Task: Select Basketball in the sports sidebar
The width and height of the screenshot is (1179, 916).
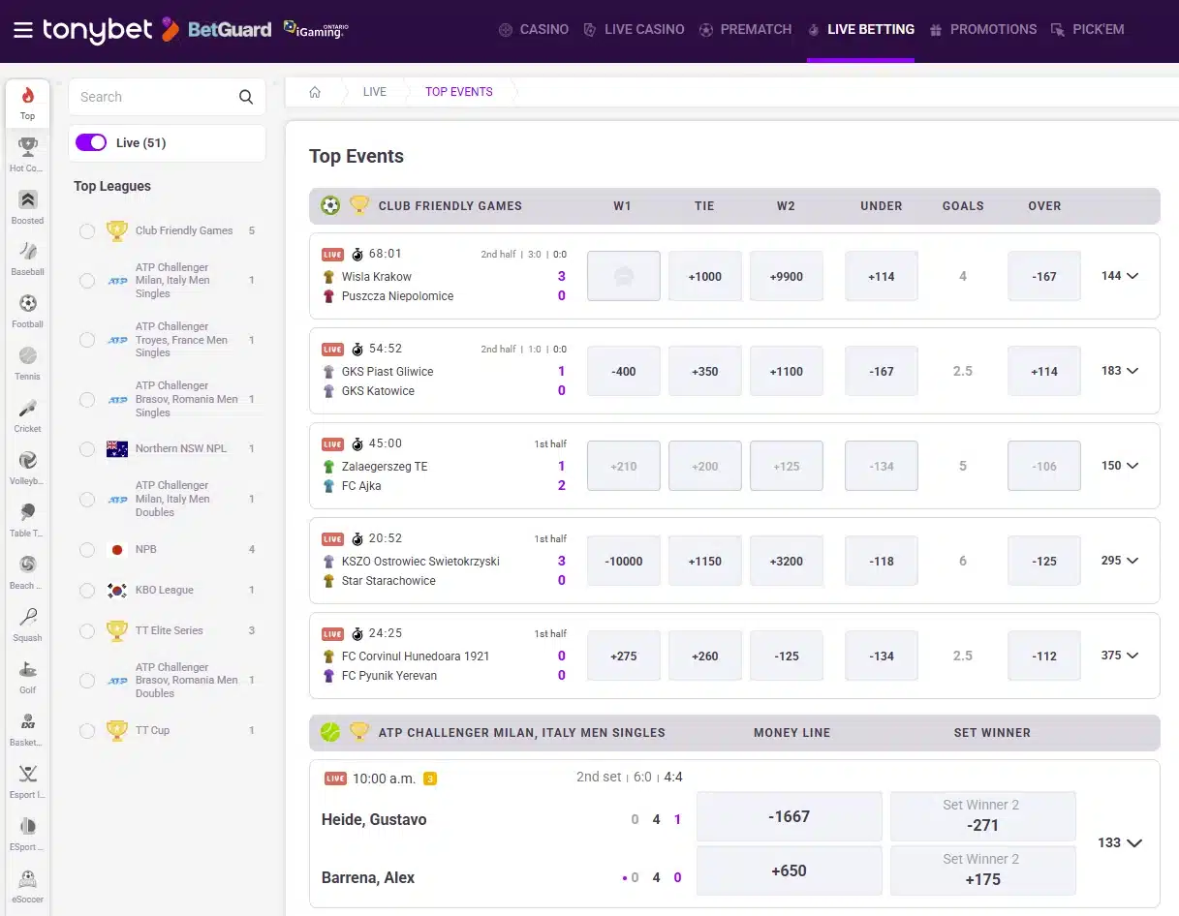Action: (x=27, y=729)
